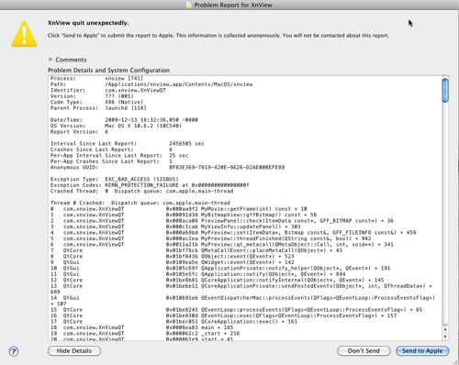
Task: Click the Path line showing /Applications/xnview.app
Action: [151, 84]
